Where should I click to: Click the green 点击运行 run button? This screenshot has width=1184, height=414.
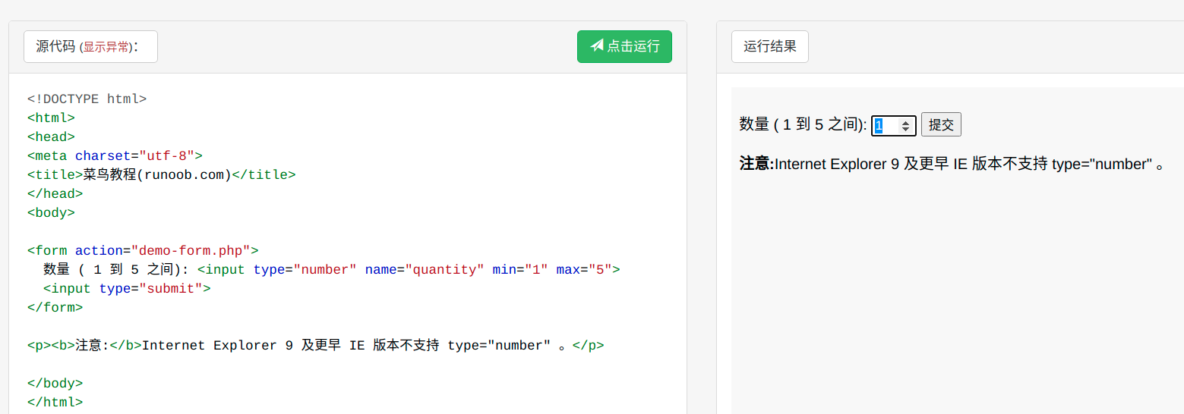click(x=624, y=46)
